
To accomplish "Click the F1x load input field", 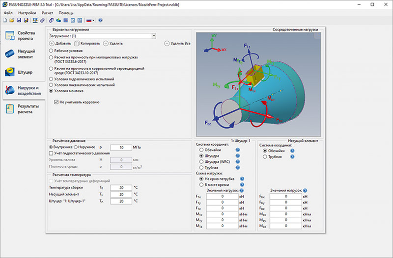I will click(222, 196).
